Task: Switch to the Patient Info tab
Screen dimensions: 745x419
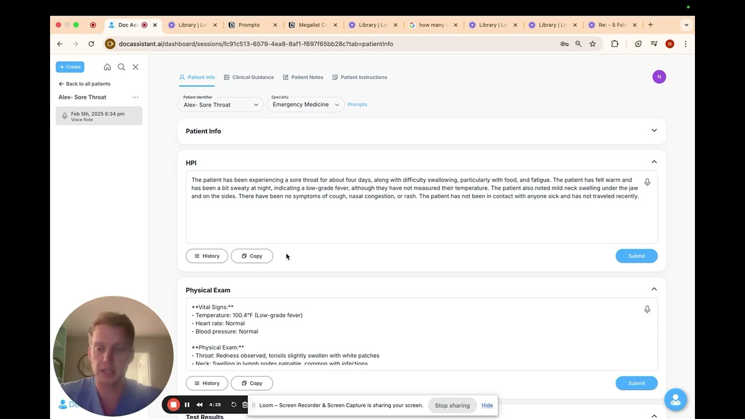Action: (x=197, y=77)
